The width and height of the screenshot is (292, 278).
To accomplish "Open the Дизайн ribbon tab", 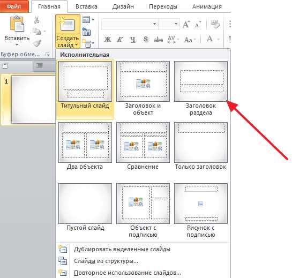I will [123, 7].
